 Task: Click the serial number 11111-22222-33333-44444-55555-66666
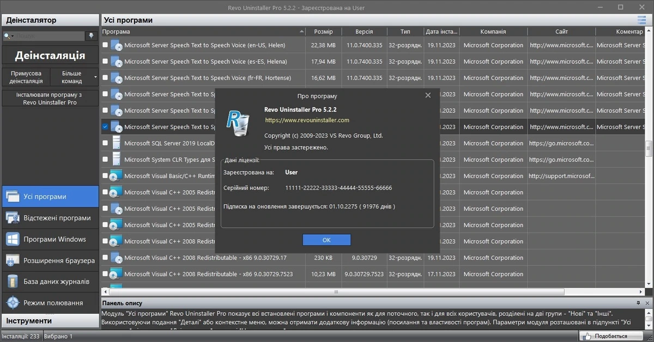tap(338, 188)
